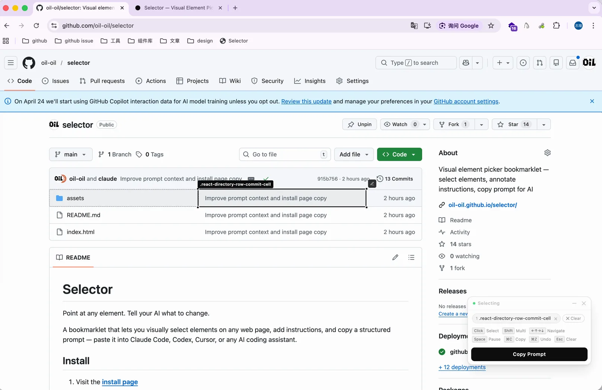Open the README.md file
Viewport: 602px width, 390px height.
pos(84,215)
